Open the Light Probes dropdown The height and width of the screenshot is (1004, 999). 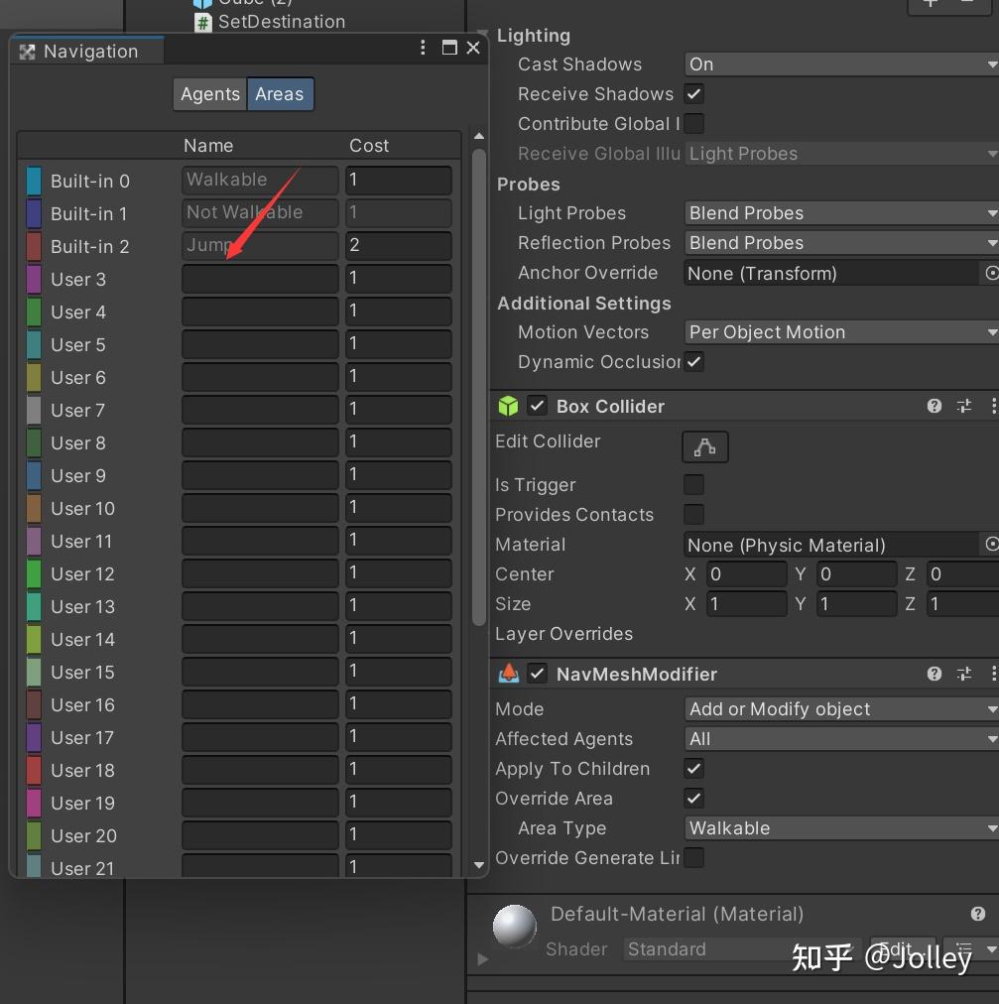coord(840,213)
